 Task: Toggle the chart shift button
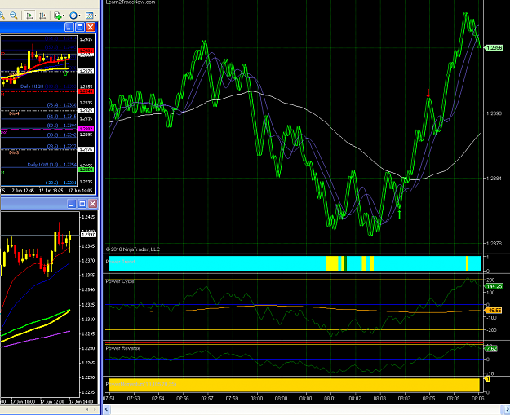coord(42,15)
